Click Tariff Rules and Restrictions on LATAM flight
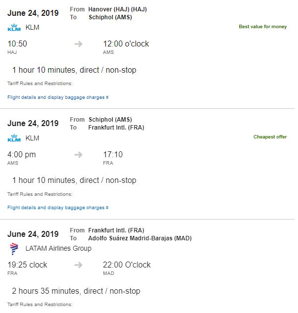The width and height of the screenshot is (298, 313). point(40,304)
